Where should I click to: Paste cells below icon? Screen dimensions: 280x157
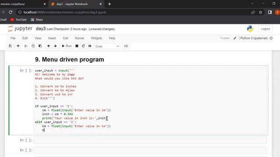pos(40,46)
